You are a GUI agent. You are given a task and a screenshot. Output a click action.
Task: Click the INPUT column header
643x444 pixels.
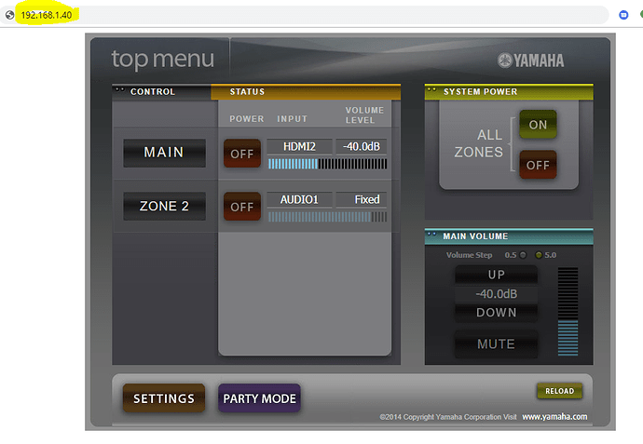pyautogui.click(x=292, y=119)
